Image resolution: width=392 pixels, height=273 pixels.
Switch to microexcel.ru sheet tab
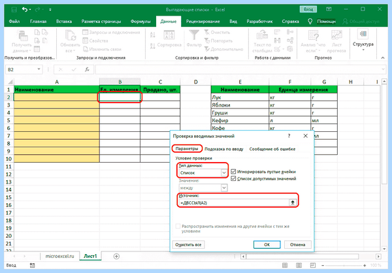click(59, 256)
